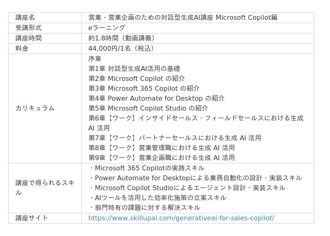Click 第5章 Microsoft Copilot Studio の紹介 line
This screenshot has width=330, height=236.
pyautogui.click(x=148, y=108)
